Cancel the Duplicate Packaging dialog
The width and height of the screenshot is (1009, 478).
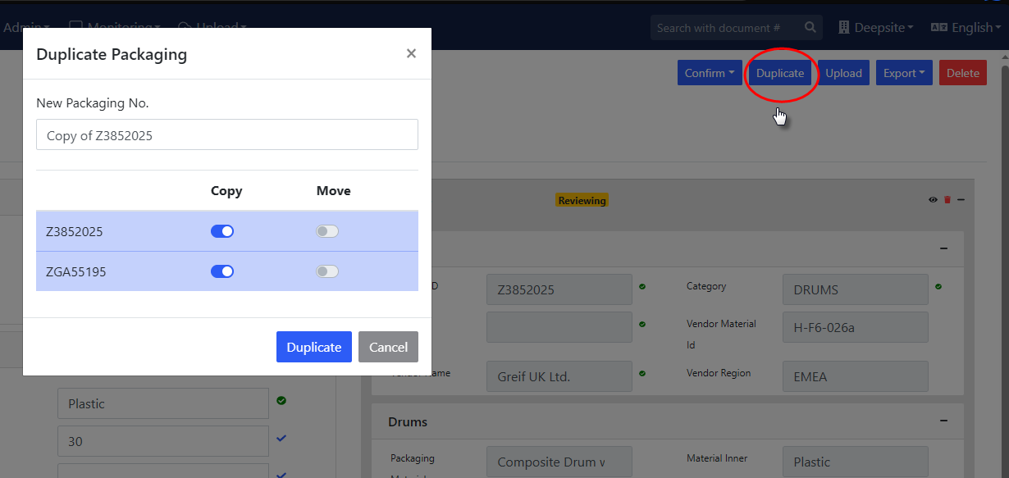point(388,347)
